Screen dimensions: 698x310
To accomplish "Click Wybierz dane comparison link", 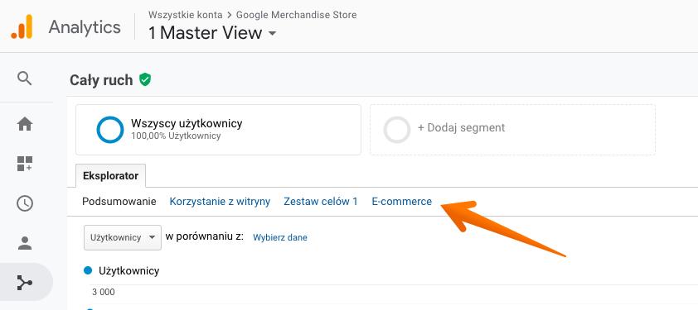I will coord(280,237).
